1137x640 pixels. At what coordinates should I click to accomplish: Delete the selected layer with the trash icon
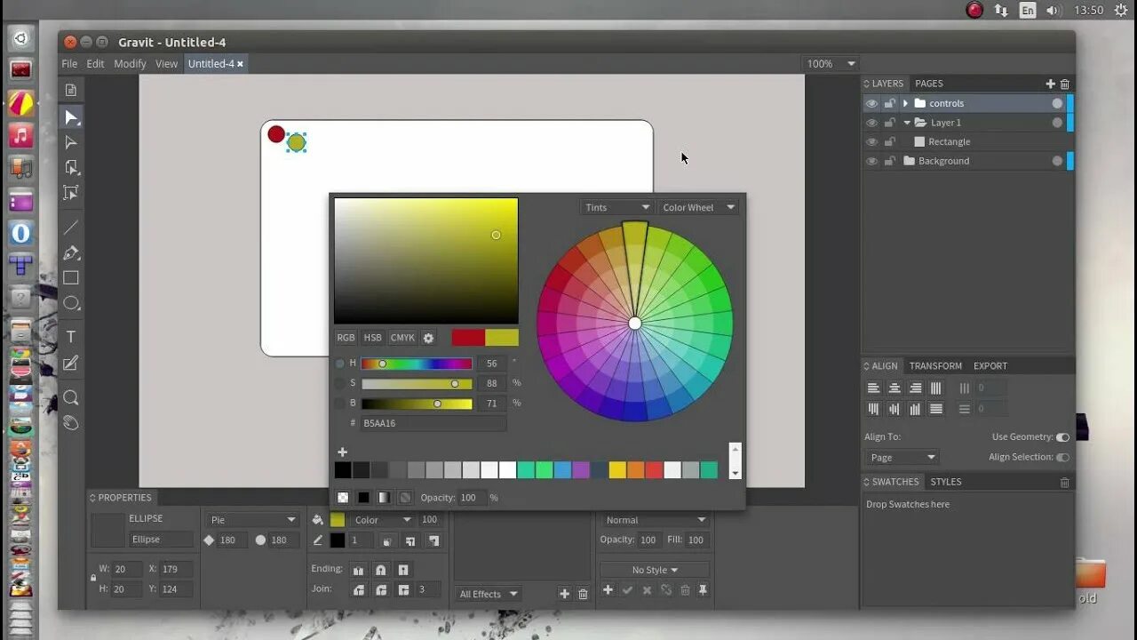tap(1065, 84)
